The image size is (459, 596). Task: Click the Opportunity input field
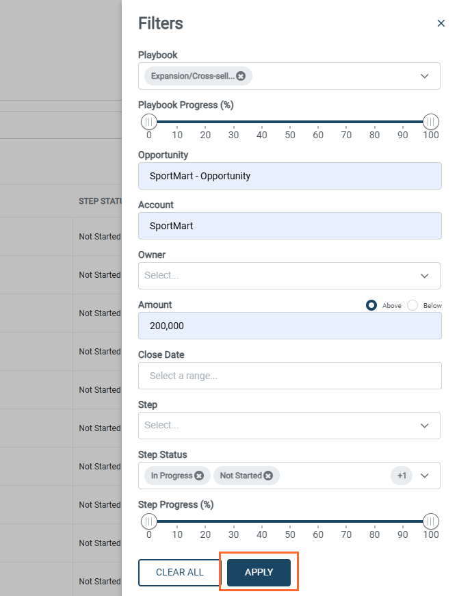289,176
